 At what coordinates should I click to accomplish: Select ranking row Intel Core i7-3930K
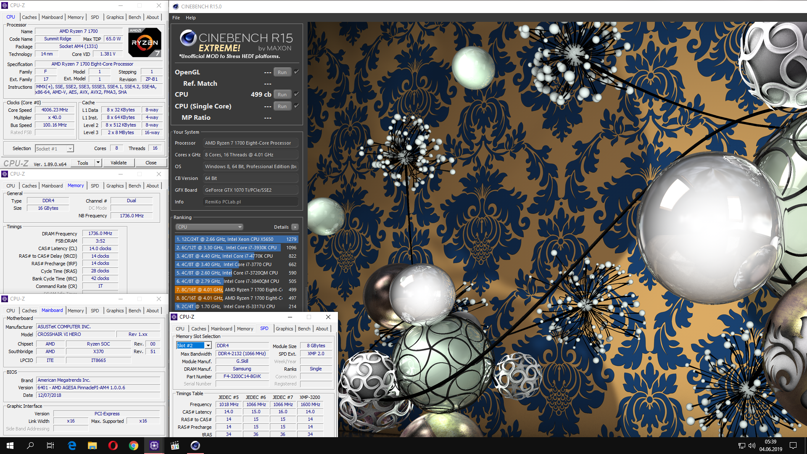click(x=236, y=248)
